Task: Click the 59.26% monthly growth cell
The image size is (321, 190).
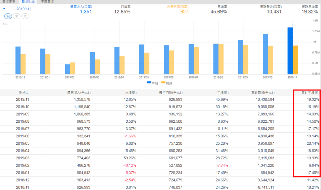Action: coord(130,158)
